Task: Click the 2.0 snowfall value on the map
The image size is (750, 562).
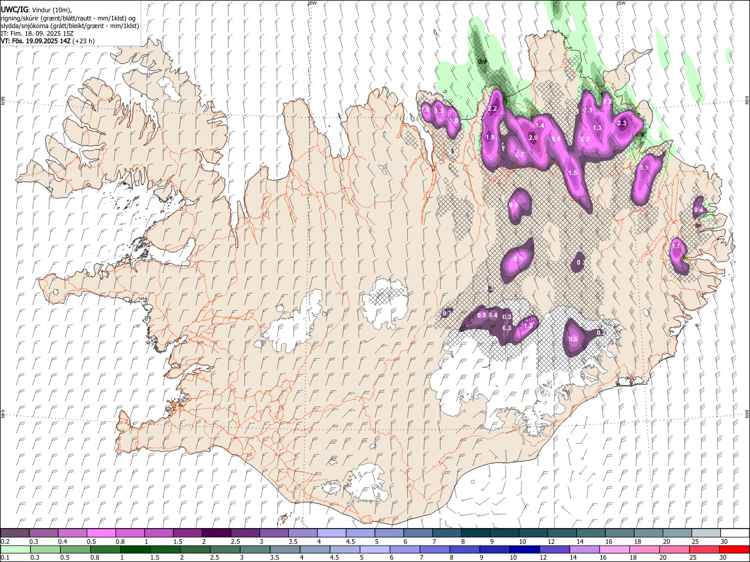Action: tap(533, 138)
